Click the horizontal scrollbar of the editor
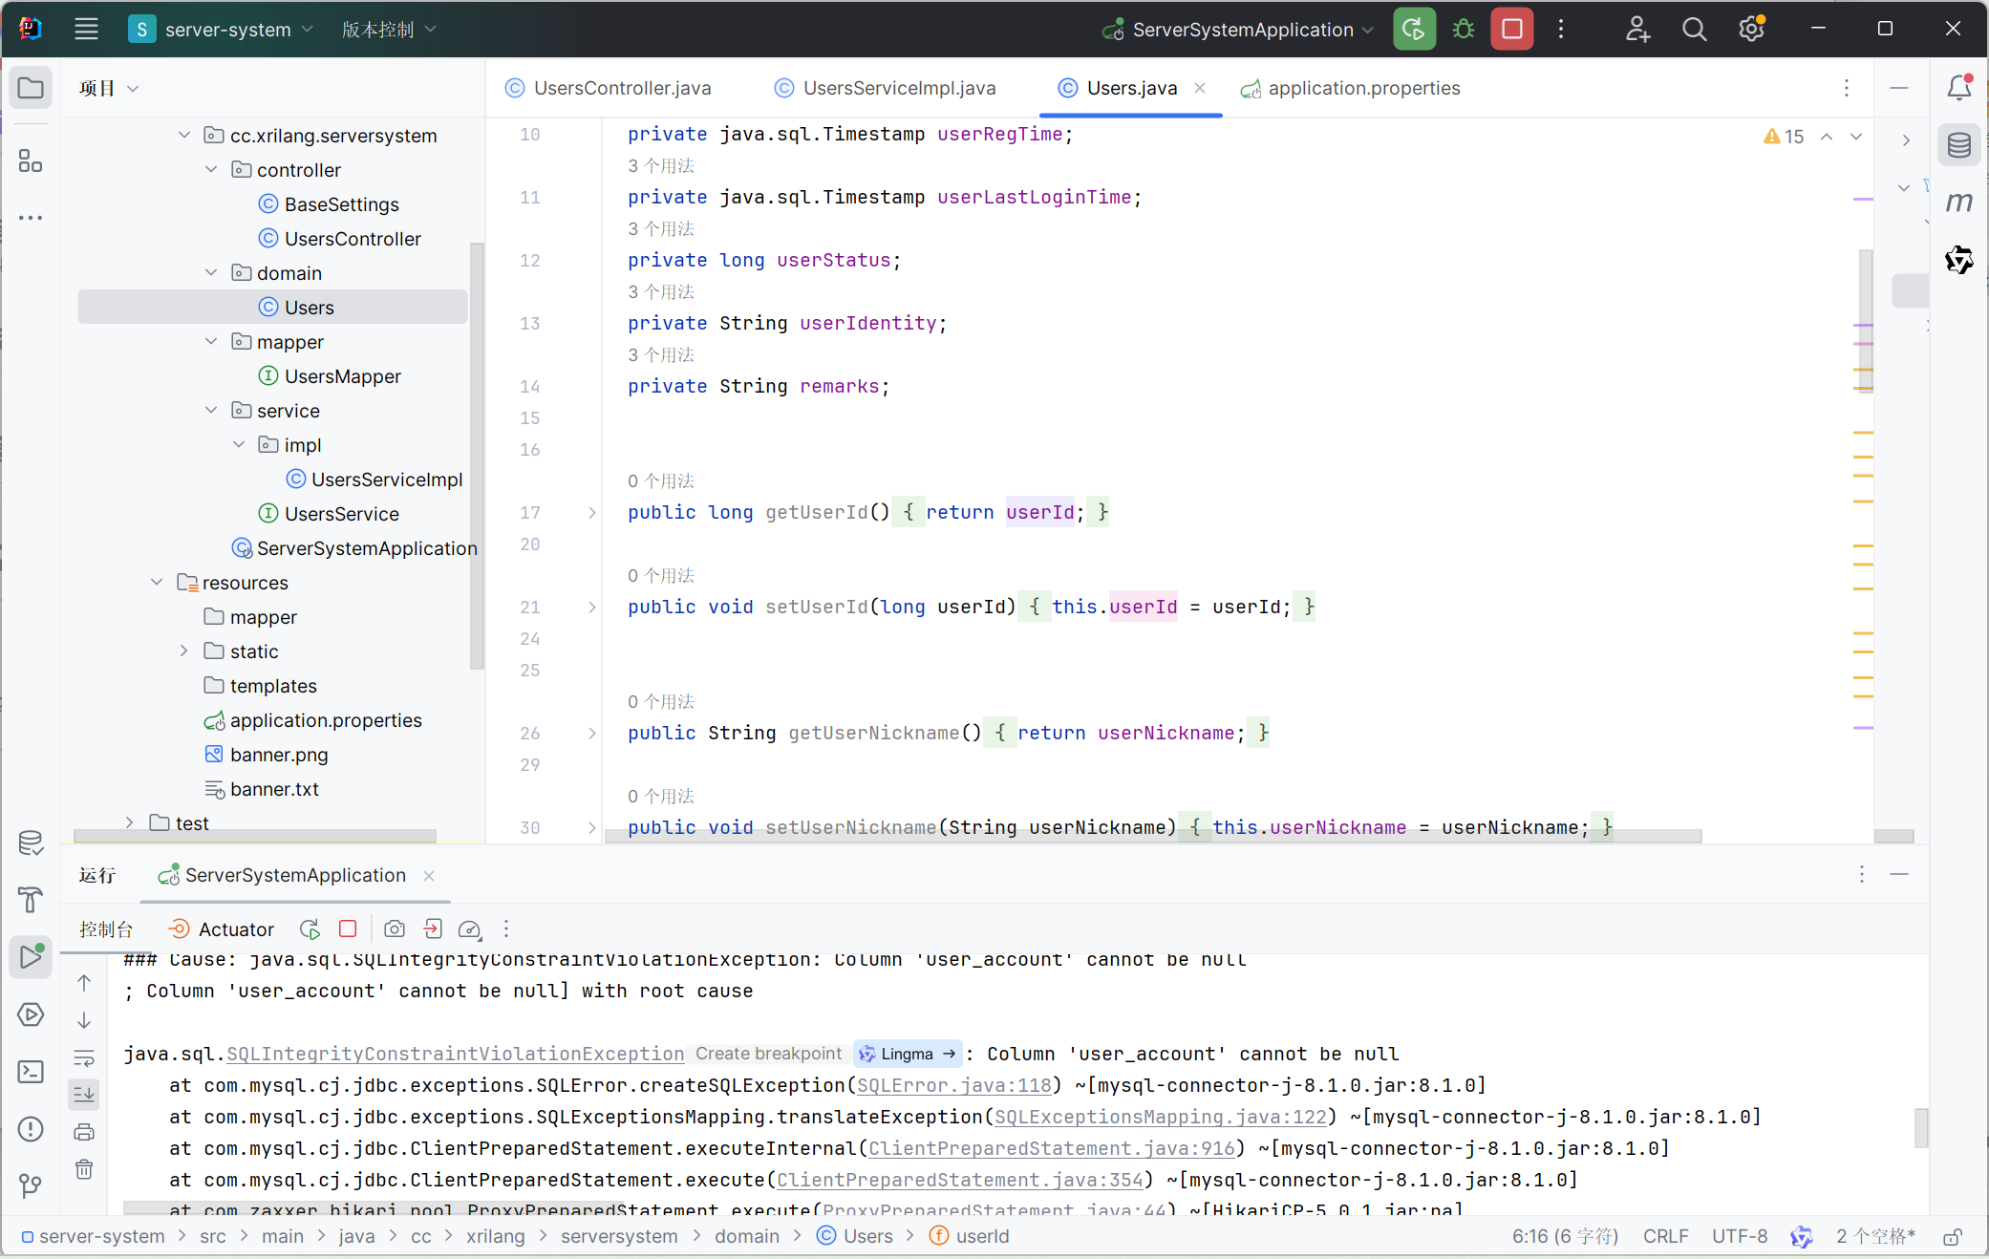 coord(1152,836)
